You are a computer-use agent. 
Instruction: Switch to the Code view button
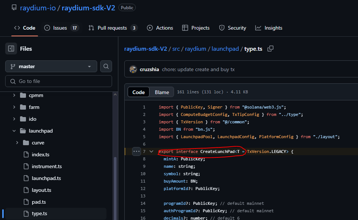coord(139,92)
